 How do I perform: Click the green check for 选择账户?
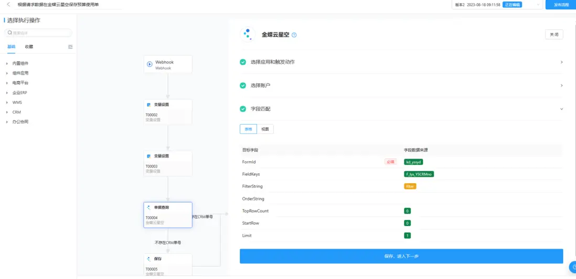(x=243, y=85)
